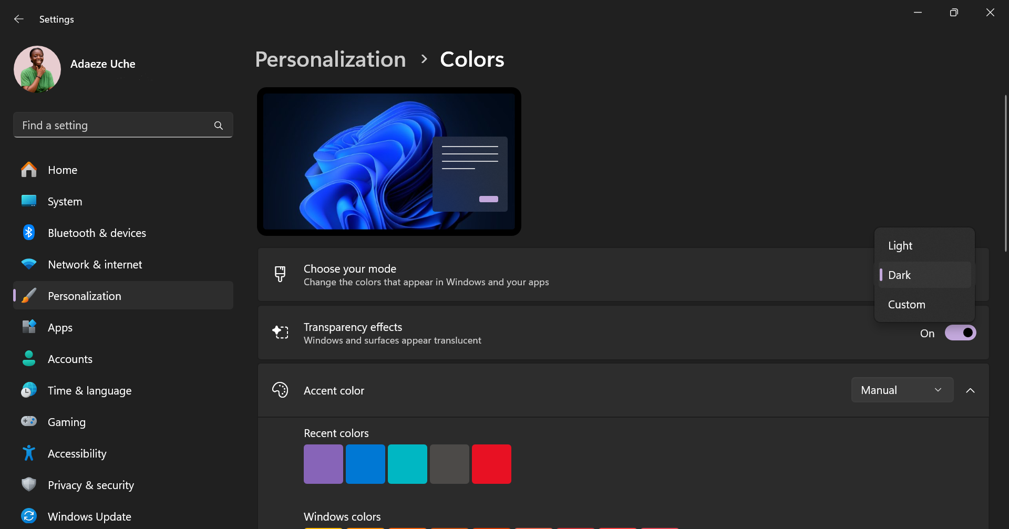Image resolution: width=1009 pixels, height=529 pixels.
Task: Open Network & internet via wifi icon
Action: click(29, 264)
